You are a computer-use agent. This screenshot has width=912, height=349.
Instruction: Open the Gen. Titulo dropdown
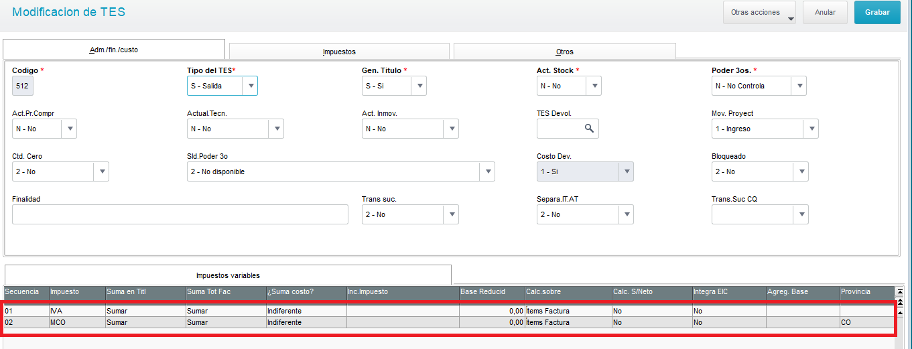click(x=419, y=86)
